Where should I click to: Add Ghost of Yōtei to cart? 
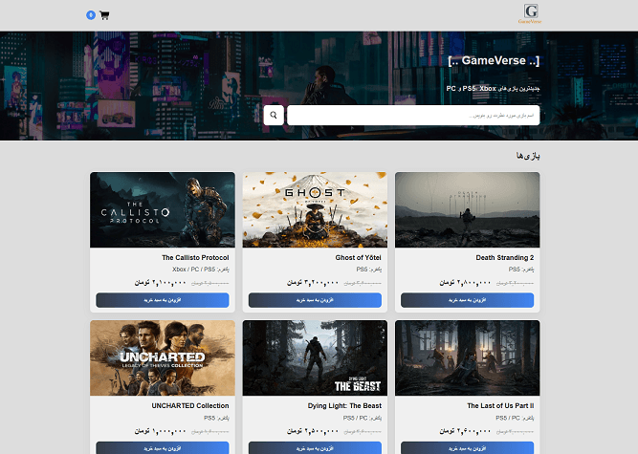315,300
